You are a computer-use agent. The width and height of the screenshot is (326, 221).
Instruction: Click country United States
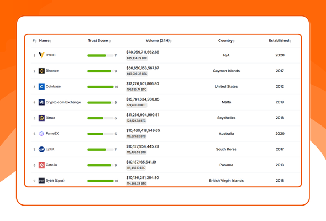click(x=226, y=87)
